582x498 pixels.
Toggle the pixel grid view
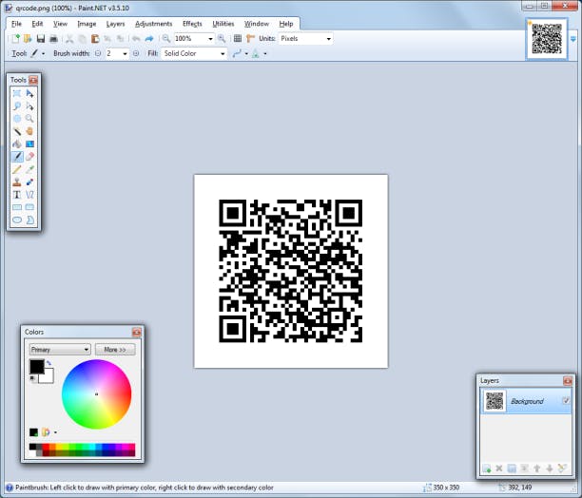[238, 39]
